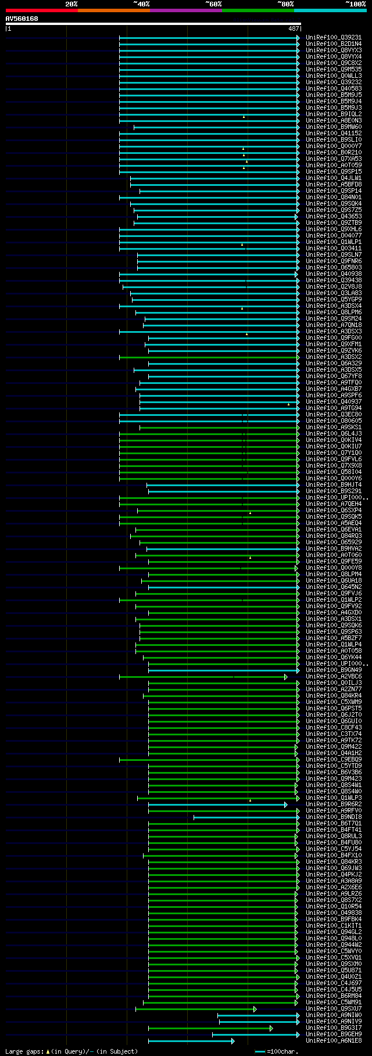Click label UniRef100_Q84N01
Image resolution: width=372 pixels, height=1056 pixels.
[334, 197]
